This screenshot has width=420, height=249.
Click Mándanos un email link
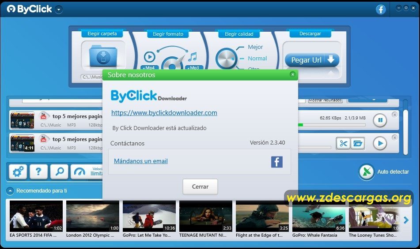coord(141,161)
